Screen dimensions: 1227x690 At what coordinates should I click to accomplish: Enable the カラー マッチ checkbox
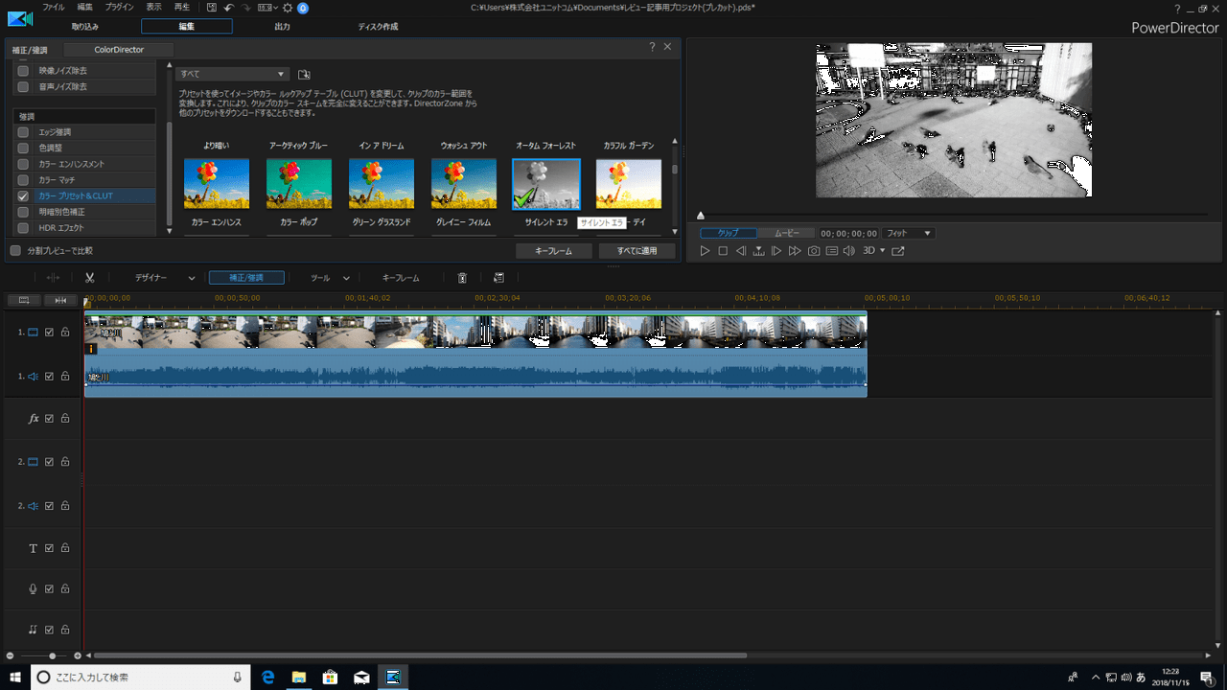(23, 180)
